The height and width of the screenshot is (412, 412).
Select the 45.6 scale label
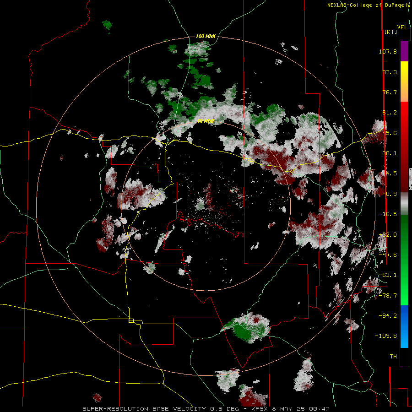click(x=390, y=133)
